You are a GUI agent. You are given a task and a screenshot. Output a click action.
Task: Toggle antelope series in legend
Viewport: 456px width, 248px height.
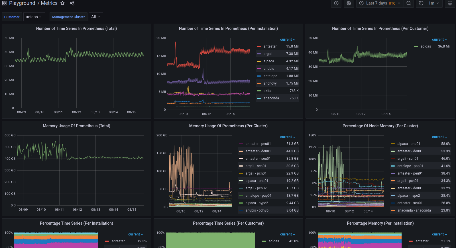click(270, 76)
